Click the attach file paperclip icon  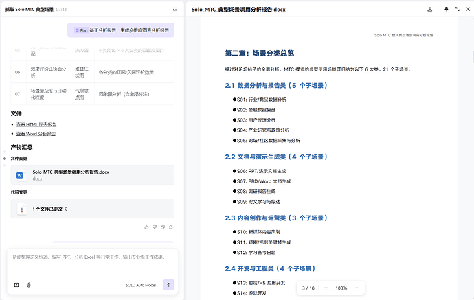[29, 284]
